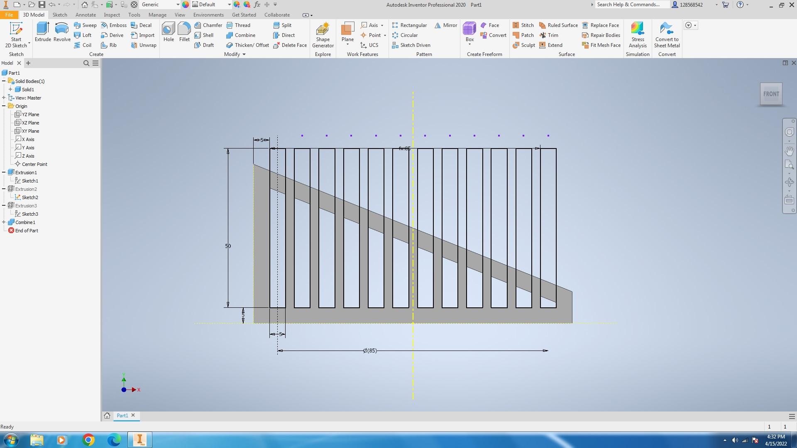Collapse the Extrusion1 tree node
Screen dimensions: 797x448
tap(4, 173)
